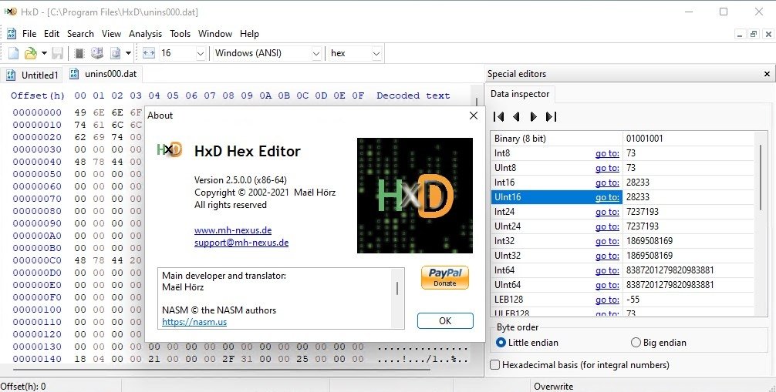Viewport: 776px width, 392px height.
Task: Open the www.mh-nexus.de link
Action: pyautogui.click(x=233, y=230)
